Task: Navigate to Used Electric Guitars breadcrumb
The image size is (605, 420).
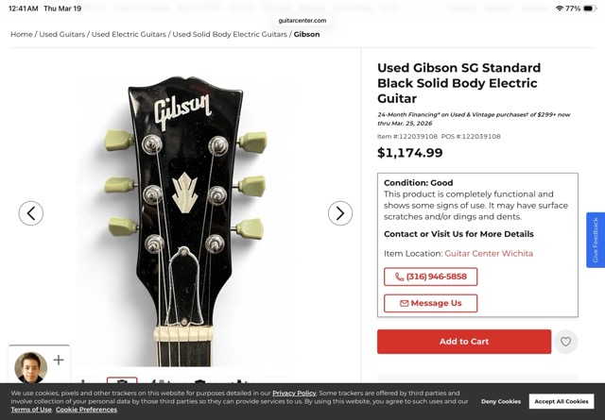Action: click(x=129, y=35)
